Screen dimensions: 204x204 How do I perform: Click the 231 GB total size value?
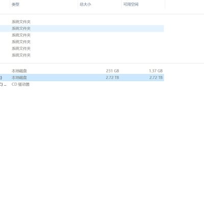[112, 71]
